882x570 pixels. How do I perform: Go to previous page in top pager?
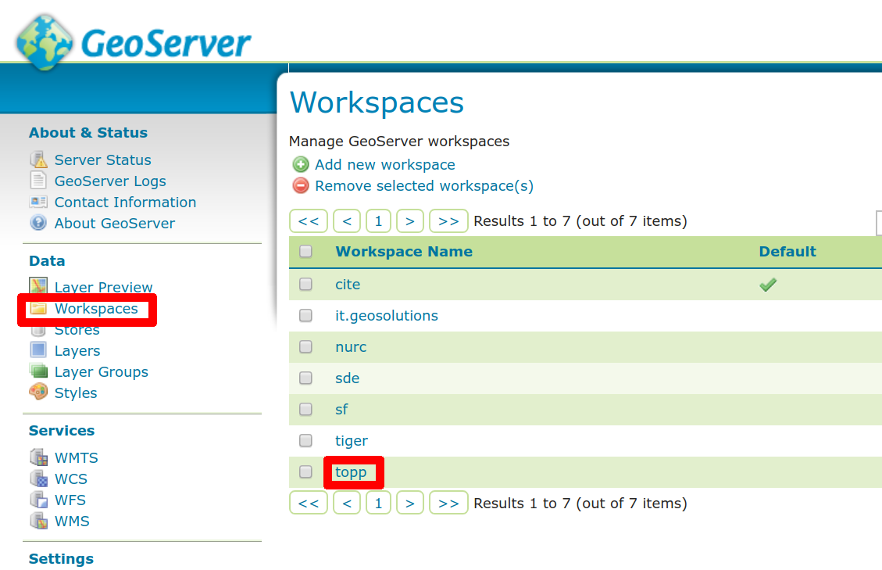[x=347, y=220]
